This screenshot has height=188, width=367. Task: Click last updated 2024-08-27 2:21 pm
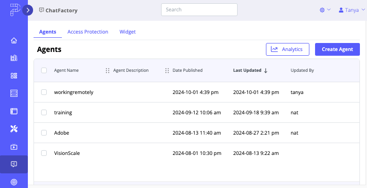coord(256,133)
